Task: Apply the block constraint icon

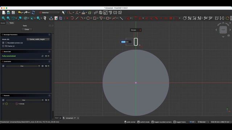Action: (x=171, y=18)
